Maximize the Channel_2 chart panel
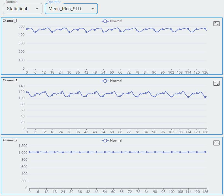The width and height of the screenshot is (224, 196). 217,83
